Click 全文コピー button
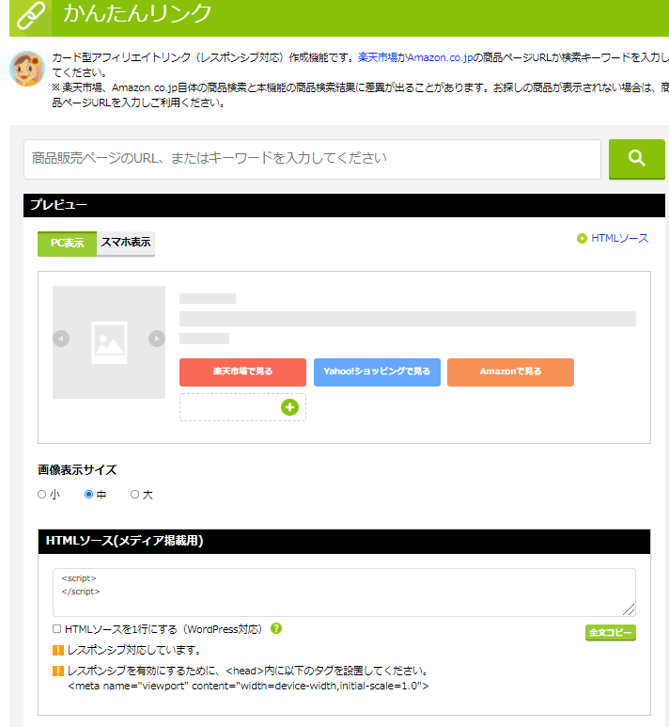This screenshot has width=669, height=727. 611,632
